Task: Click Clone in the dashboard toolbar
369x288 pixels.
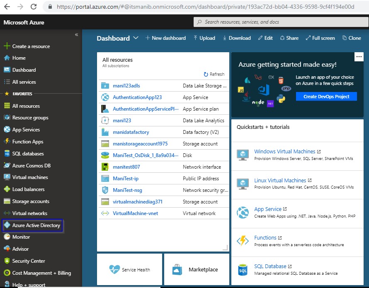Action: [352, 38]
